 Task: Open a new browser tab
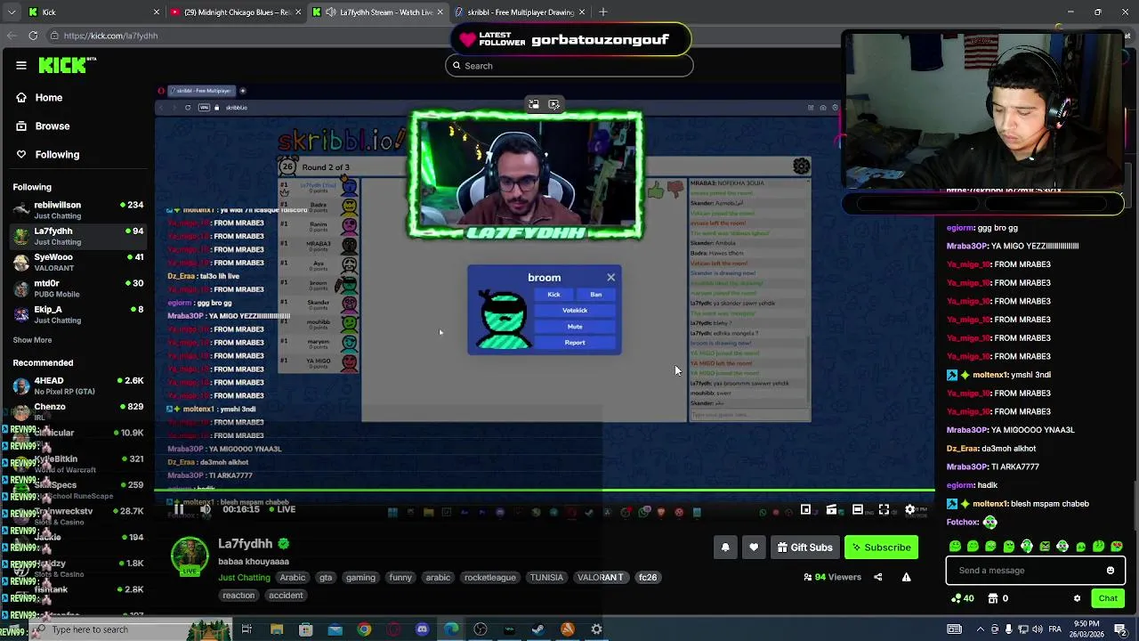pyautogui.click(x=602, y=12)
